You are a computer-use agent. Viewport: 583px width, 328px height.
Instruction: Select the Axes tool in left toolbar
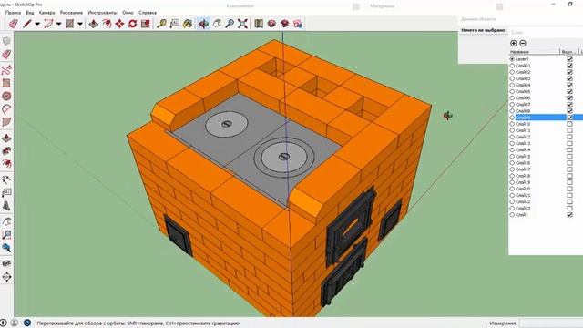[x=6, y=179]
